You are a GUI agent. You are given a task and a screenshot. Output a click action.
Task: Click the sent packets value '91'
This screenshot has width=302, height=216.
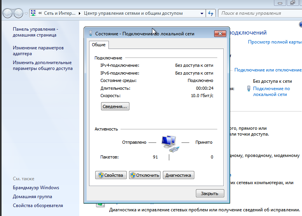(x=155, y=157)
